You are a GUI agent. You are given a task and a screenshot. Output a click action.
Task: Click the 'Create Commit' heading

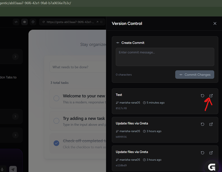[133, 43]
